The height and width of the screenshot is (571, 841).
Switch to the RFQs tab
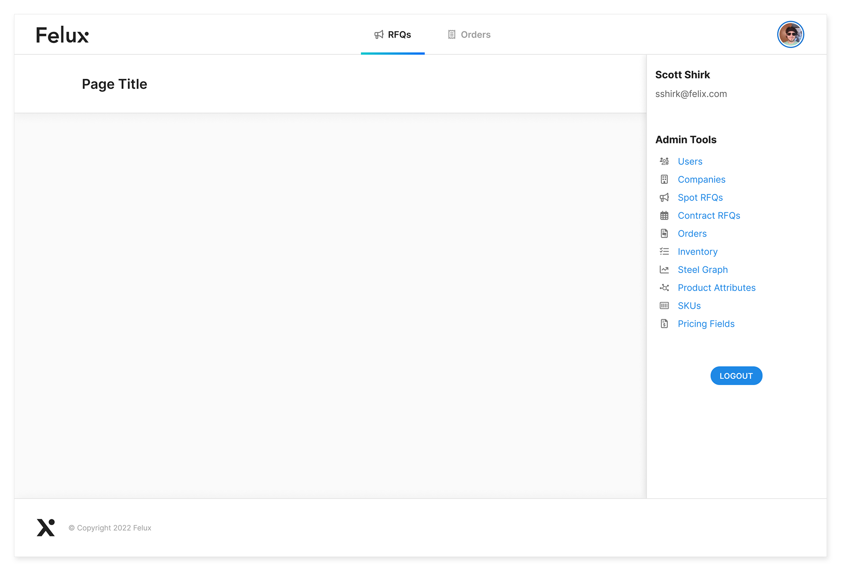[393, 35]
